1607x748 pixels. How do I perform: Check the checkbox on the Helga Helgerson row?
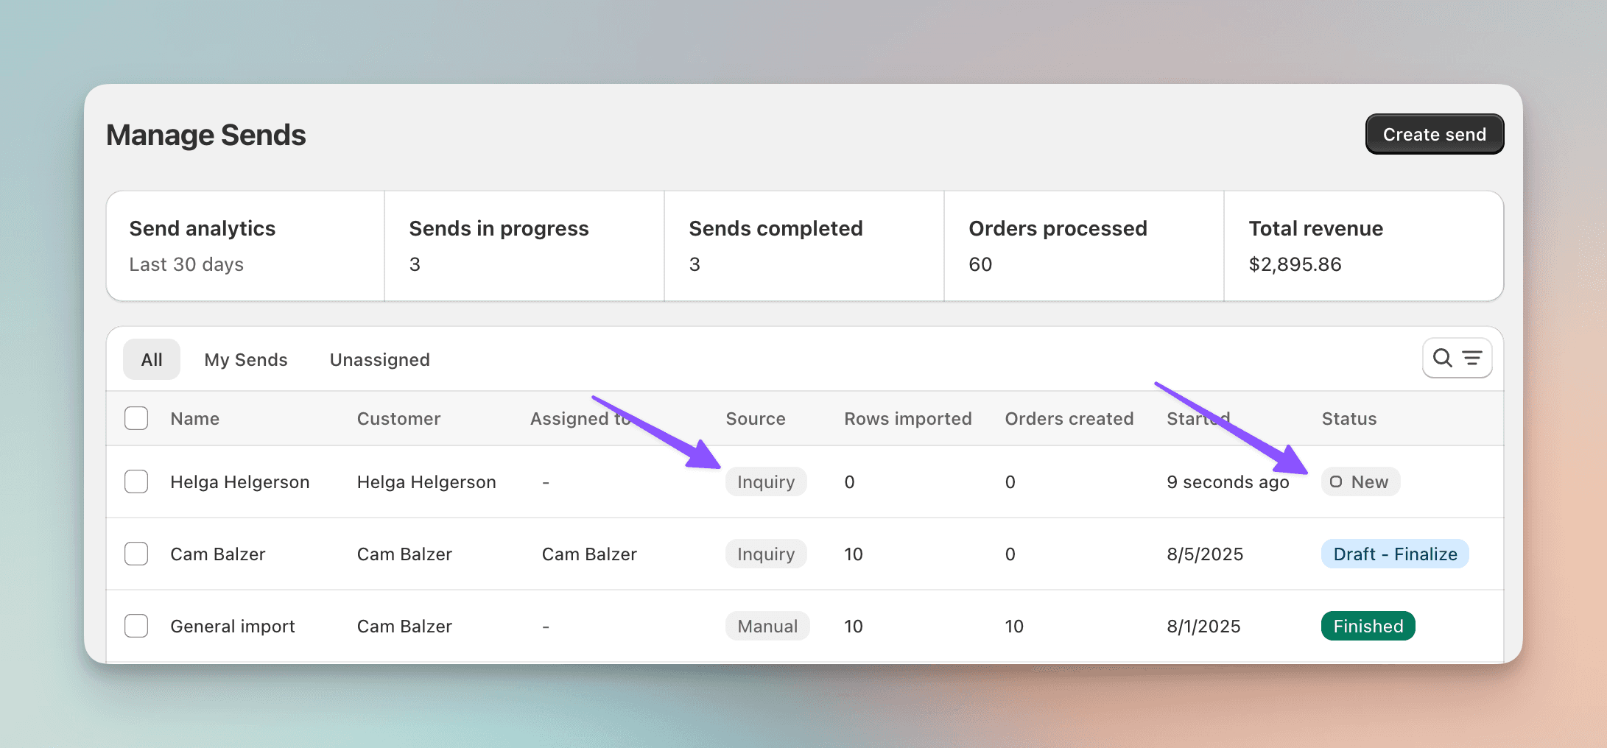tap(136, 481)
